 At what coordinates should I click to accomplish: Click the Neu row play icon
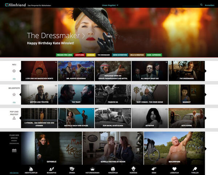tap(14, 71)
